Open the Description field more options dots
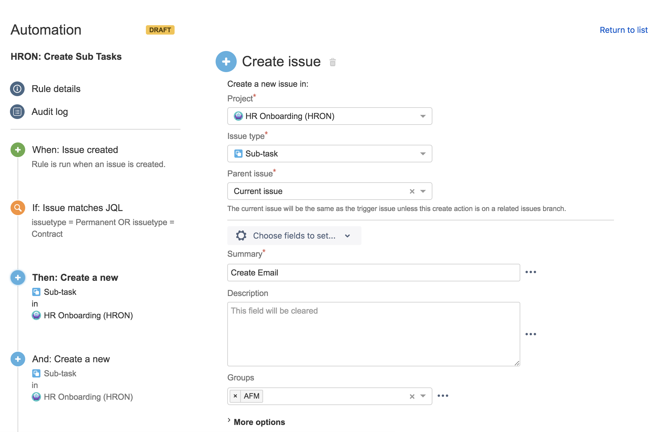This screenshot has height=432, width=655. tap(531, 334)
